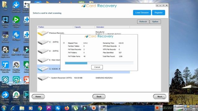Cancel the scan in progress dialog
This screenshot has height=111, width=198.
point(97,67)
